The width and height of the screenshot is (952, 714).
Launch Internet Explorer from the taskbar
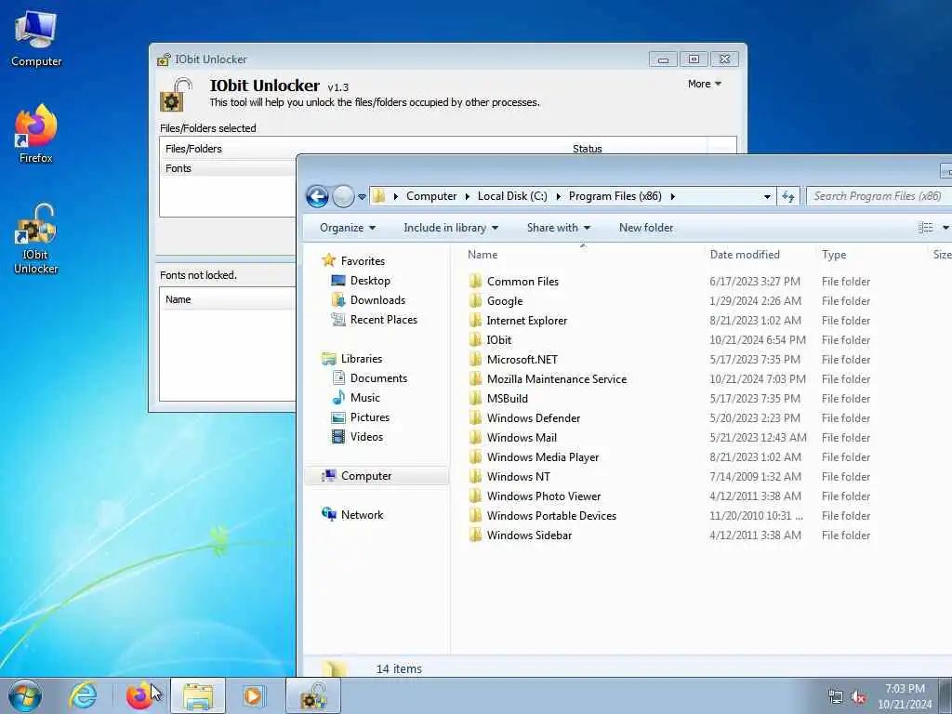coord(83,695)
